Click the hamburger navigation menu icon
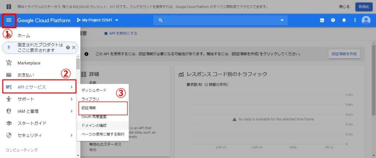The image size is (376, 158). click(9, 20)
